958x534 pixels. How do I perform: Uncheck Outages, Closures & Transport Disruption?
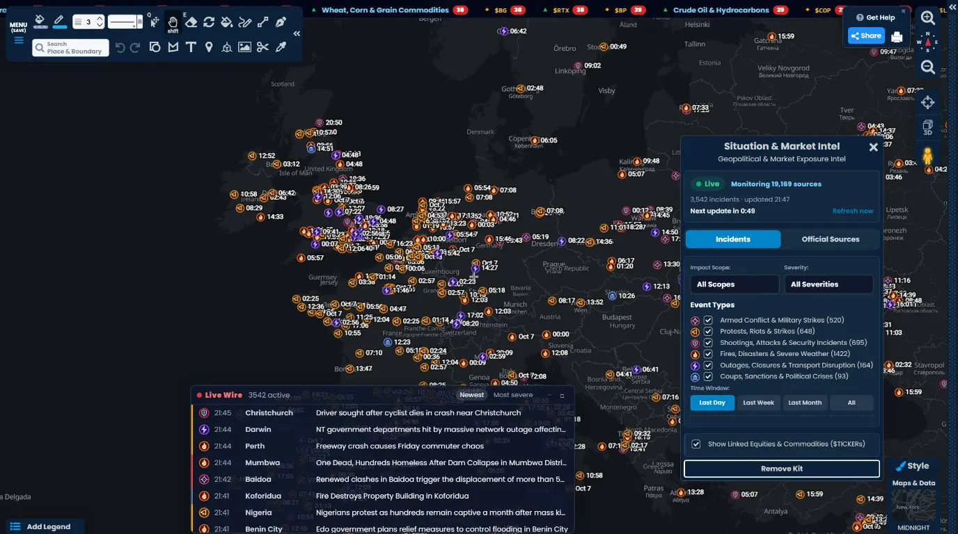(x=708, y=365)
